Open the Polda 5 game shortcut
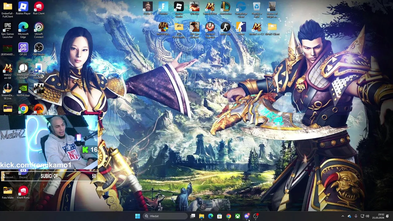The image size is (393, 221). click(148, 8)
